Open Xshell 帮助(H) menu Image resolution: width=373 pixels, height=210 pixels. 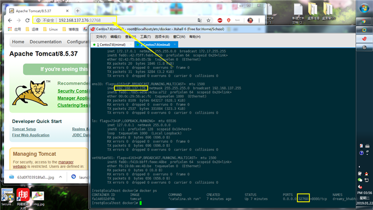[195, 37]
